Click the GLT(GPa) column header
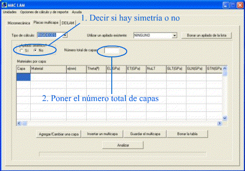 pos(176,69)
